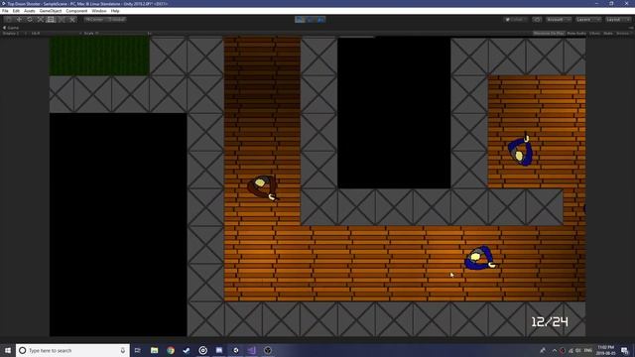Open the Assets menu
The width and height of the screenshot is (635, 357).
tap(29, 11)
